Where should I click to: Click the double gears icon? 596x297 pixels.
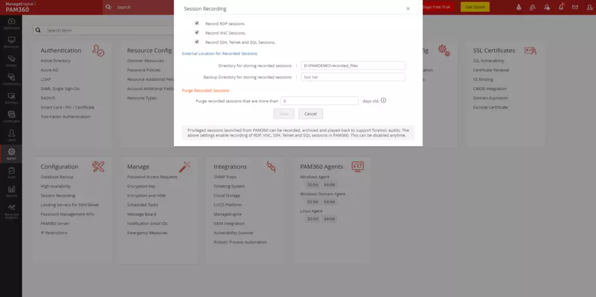point(444,51)
